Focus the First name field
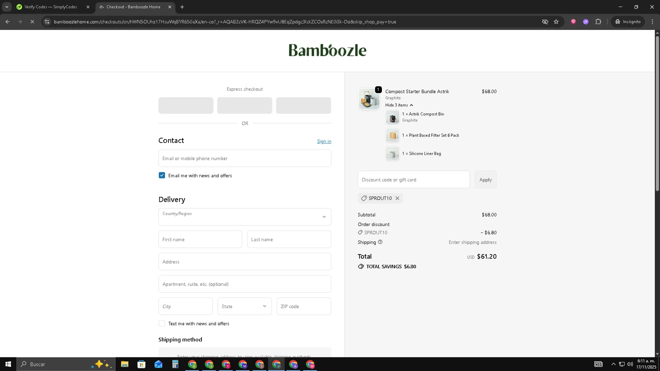 click(200, 240)
